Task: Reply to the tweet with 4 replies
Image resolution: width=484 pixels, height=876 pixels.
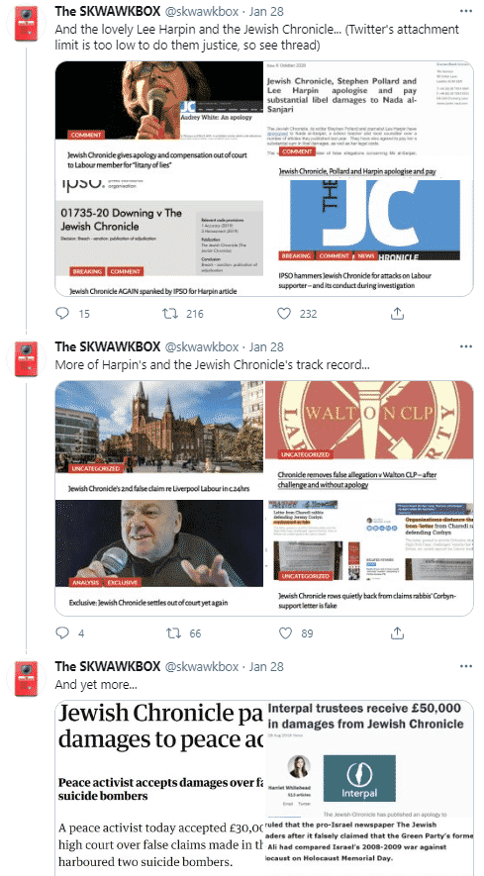Action: pos(62,633)
